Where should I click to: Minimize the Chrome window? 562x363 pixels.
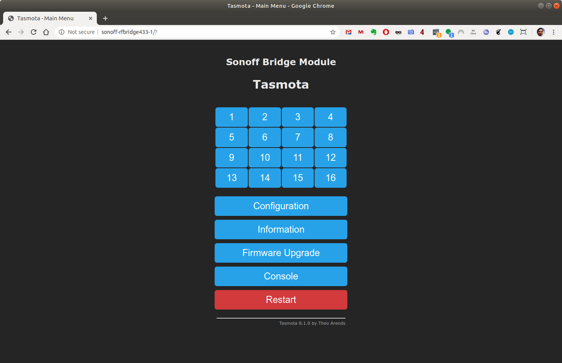pyautogui.click(x=541, y=5)
